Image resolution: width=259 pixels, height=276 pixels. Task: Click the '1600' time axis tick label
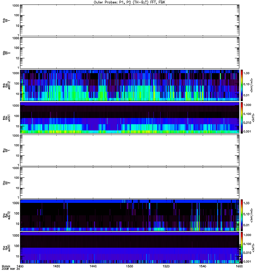239,266
